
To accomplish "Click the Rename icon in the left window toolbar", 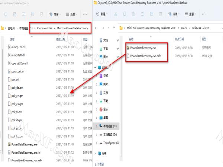I will (x=24, y=14).
